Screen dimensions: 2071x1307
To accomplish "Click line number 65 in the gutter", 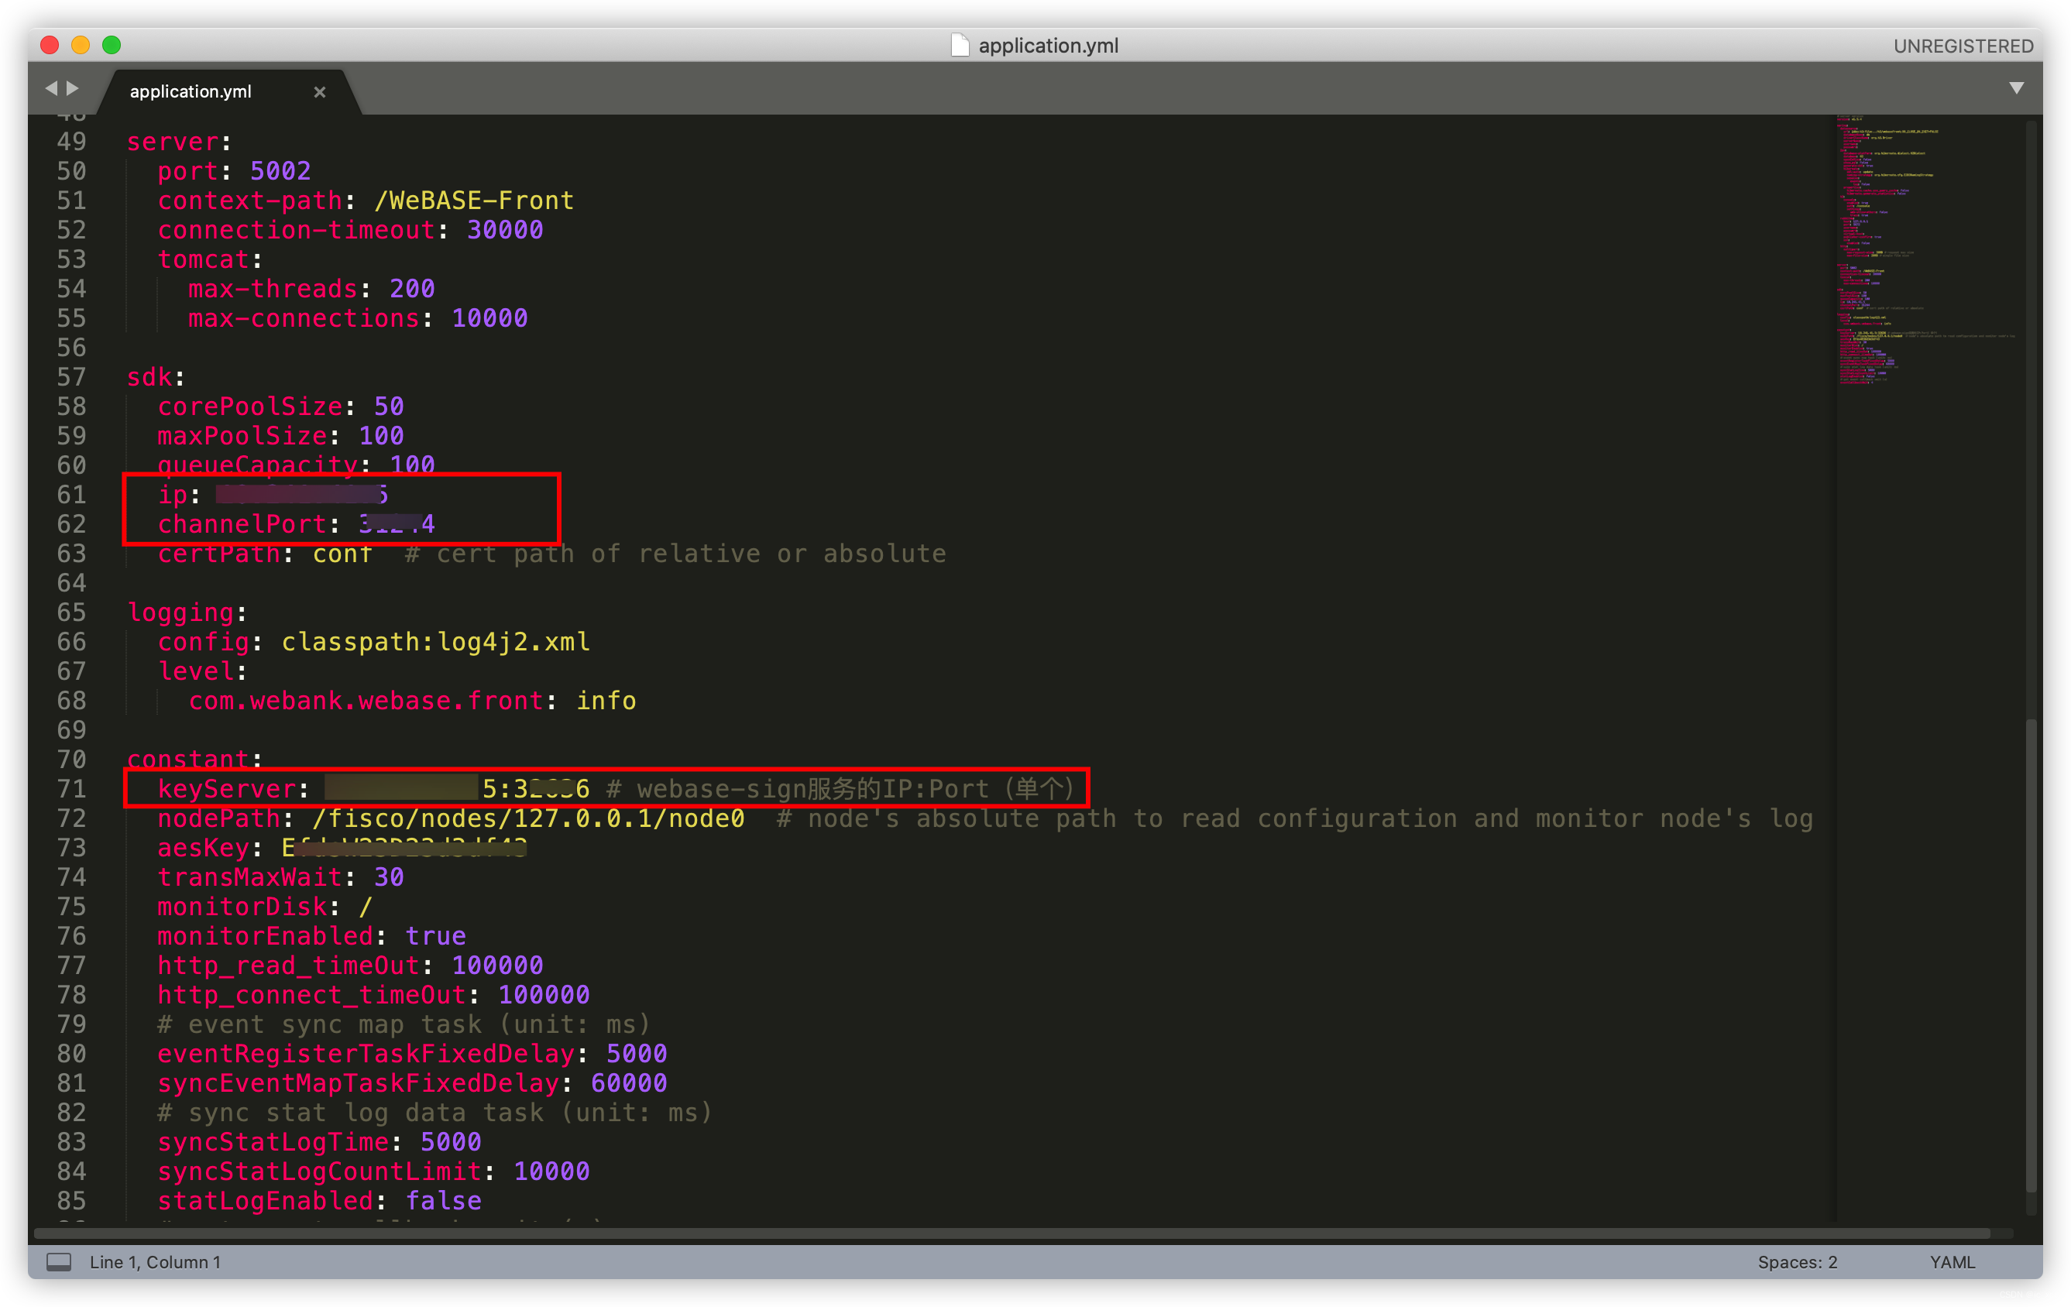I will coord(71,612).
